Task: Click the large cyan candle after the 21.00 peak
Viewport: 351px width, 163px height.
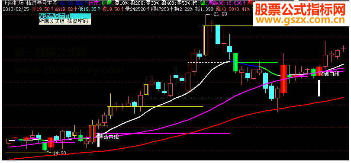Action: [x=218, y=35]
